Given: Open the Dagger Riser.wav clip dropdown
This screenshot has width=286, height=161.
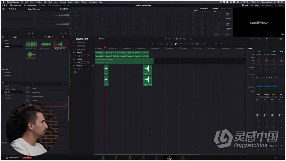Looking at the screenshot, I should (x=35, y=9).
